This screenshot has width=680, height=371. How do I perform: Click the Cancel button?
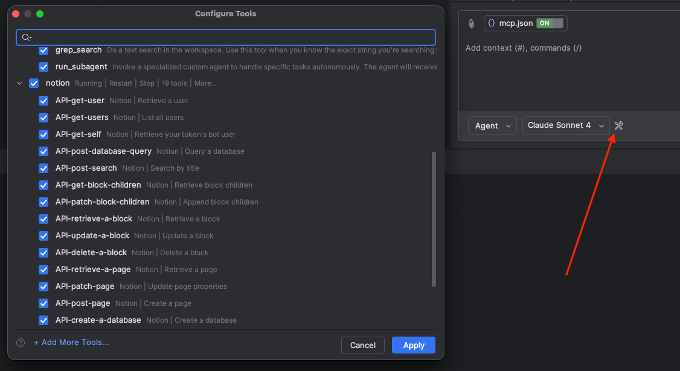[362, 345]
